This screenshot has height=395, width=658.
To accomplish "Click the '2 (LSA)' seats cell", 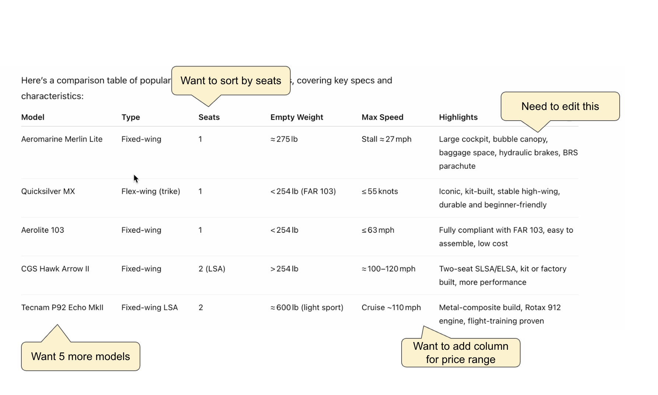I will (212, 269).
